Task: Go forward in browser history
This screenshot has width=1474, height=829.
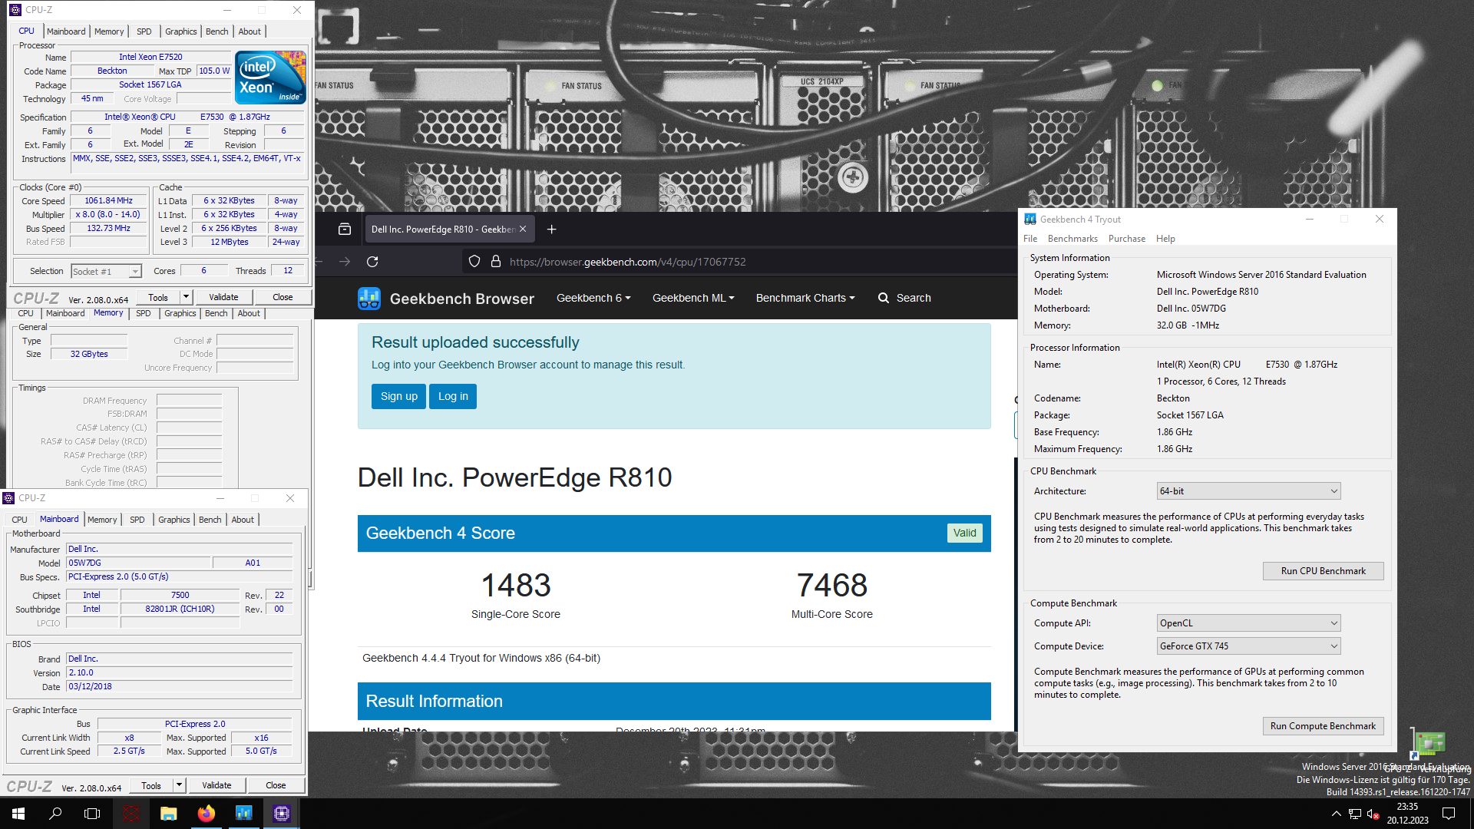Action: pos(345,262)
